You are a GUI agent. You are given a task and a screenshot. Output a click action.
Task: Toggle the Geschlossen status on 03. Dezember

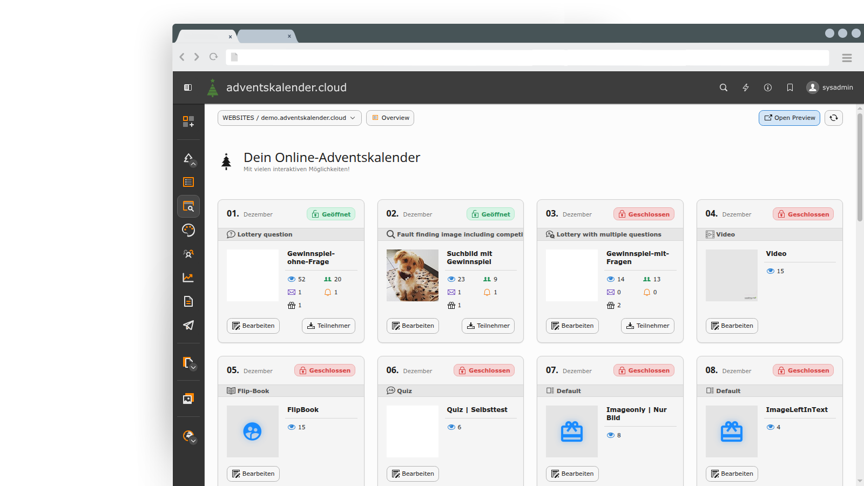(x=644, y=214)
